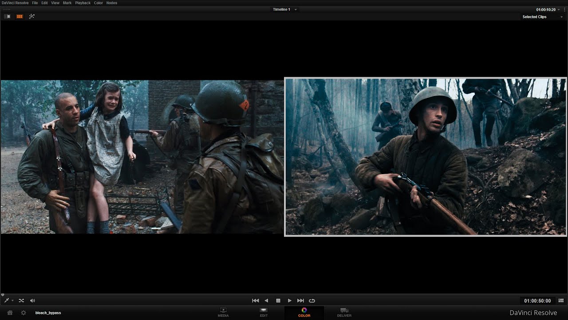Open the File menu
Viewport: 568px width, 320px height.
[x=35, y=3]
